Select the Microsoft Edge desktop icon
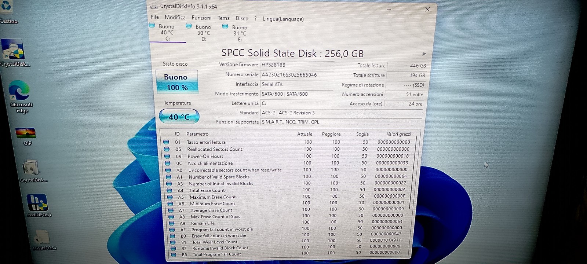The height and width of the screenshot is (264, 587). (19, 91)
